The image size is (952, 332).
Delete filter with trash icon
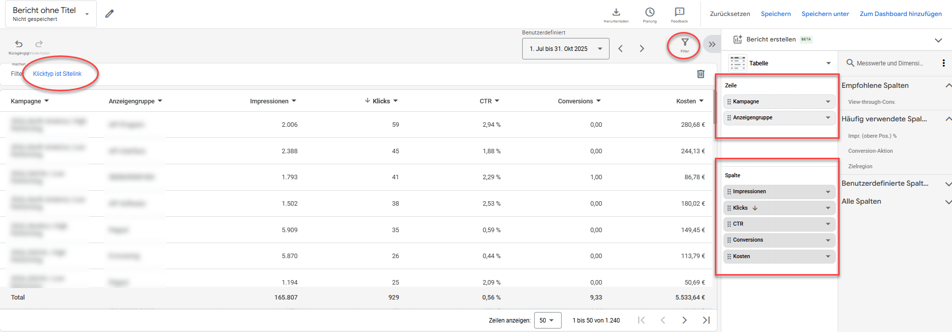[701, 74]
